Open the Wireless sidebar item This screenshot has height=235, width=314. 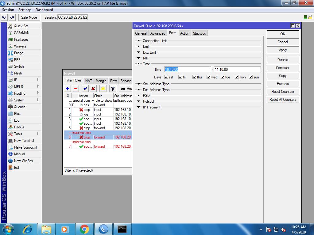pos(24,46)
